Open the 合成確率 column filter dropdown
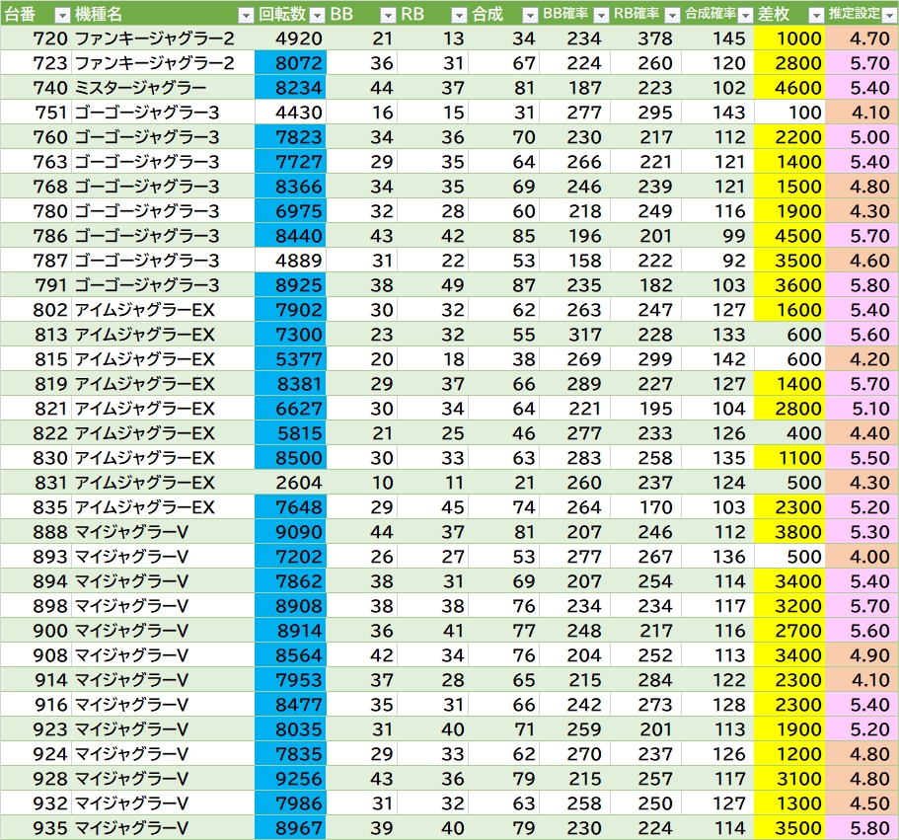 tap(745, 16)
